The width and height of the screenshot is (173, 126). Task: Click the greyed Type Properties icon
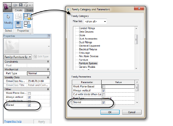point(18,17)
